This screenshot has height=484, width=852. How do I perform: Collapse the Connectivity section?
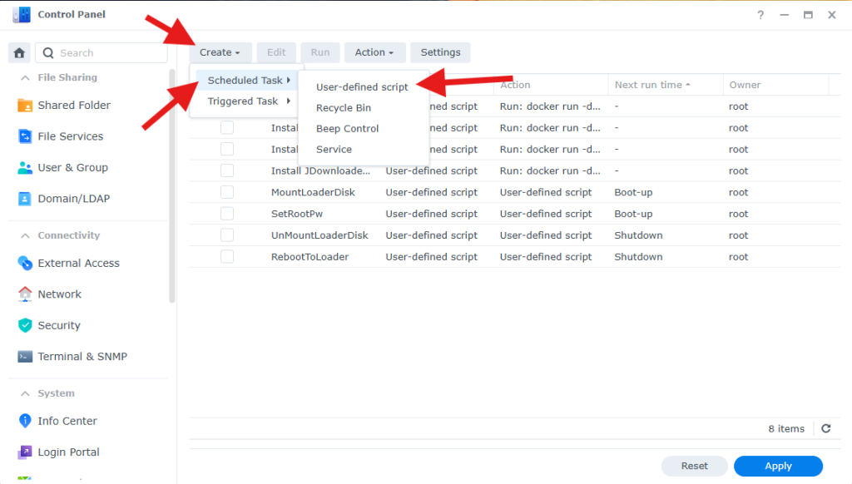(25, 235)
